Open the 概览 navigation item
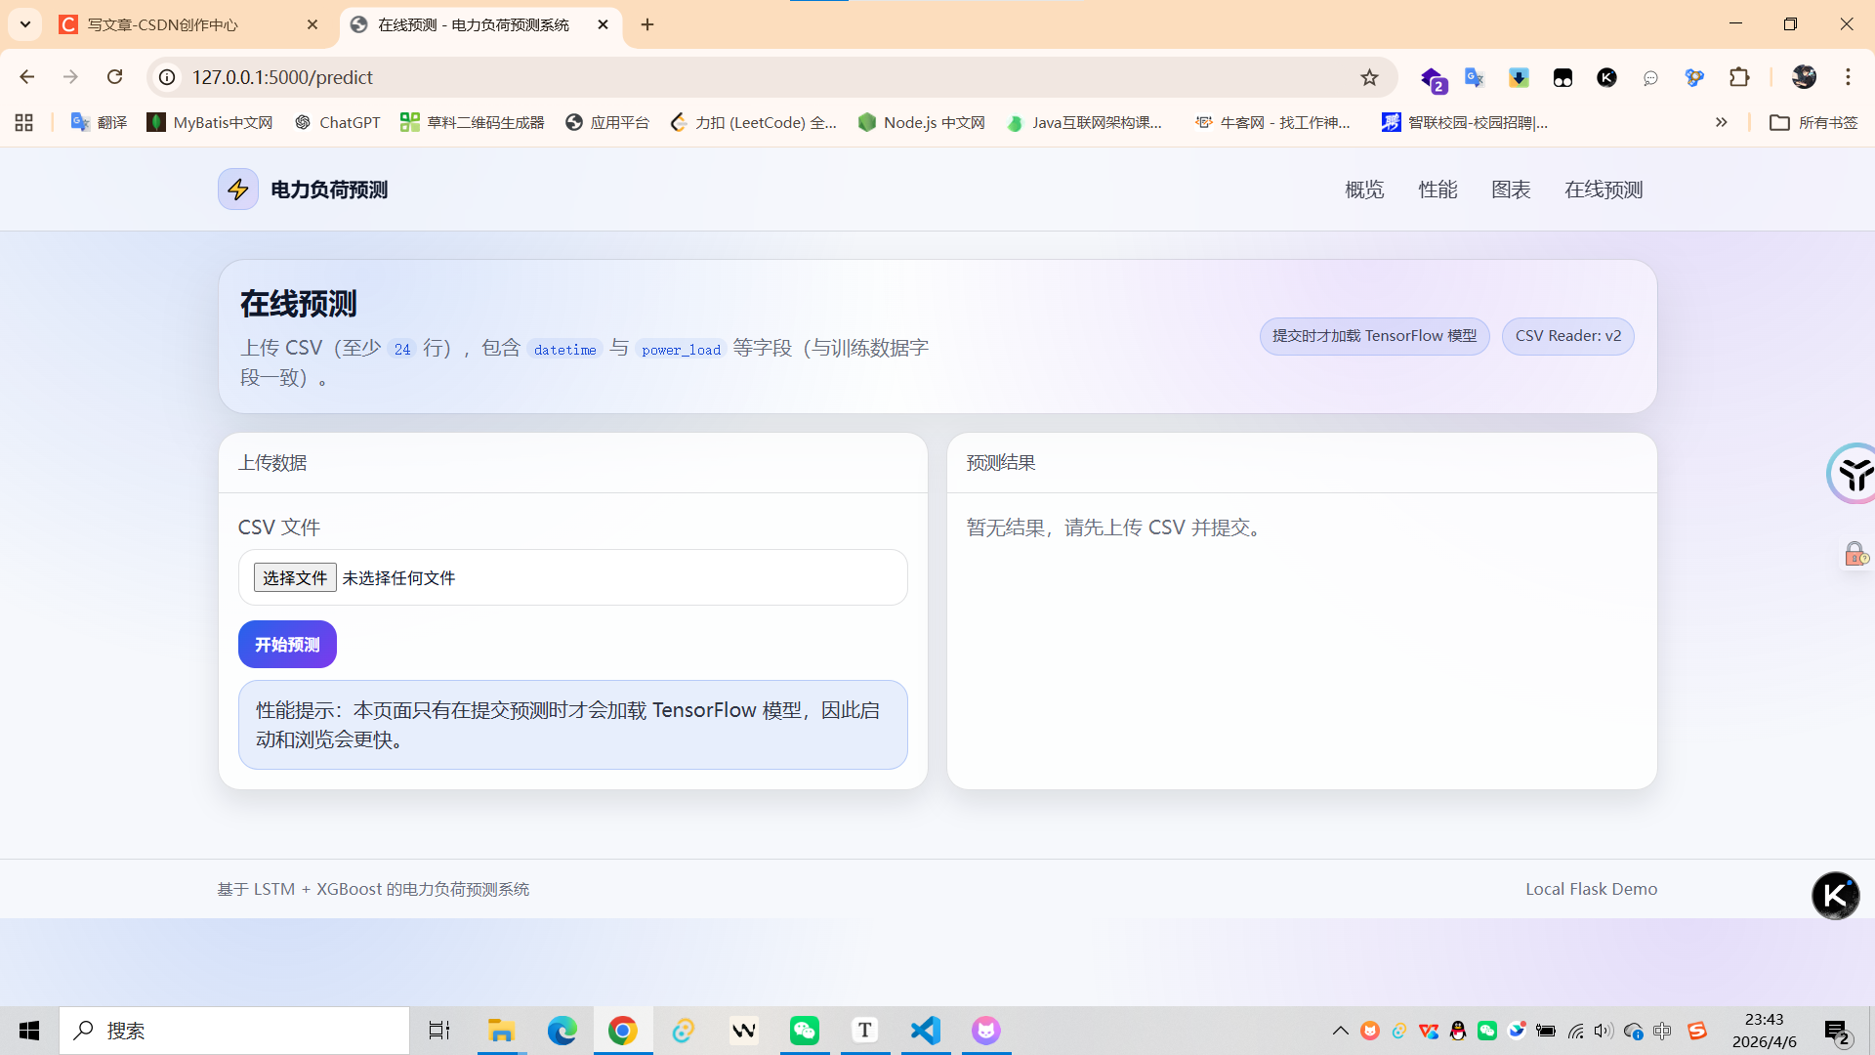Viewport: 1875px width, 1055px height. [1364, 190]
